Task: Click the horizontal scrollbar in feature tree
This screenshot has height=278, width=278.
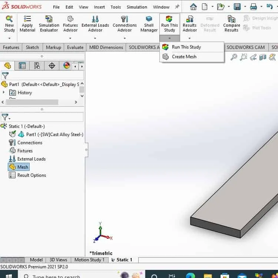Action: tap(32, 102)
